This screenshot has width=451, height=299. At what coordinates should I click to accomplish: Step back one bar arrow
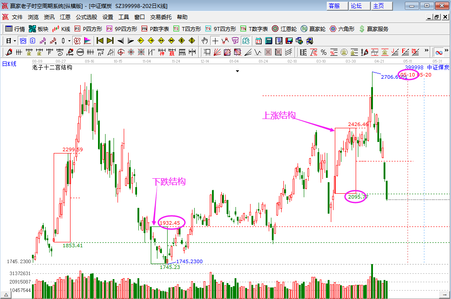(121, 41)
